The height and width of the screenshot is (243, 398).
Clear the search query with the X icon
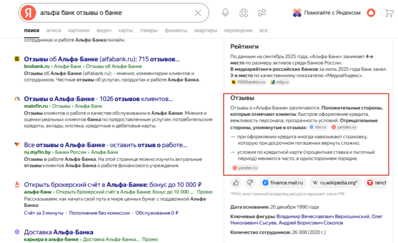[197, 12]
